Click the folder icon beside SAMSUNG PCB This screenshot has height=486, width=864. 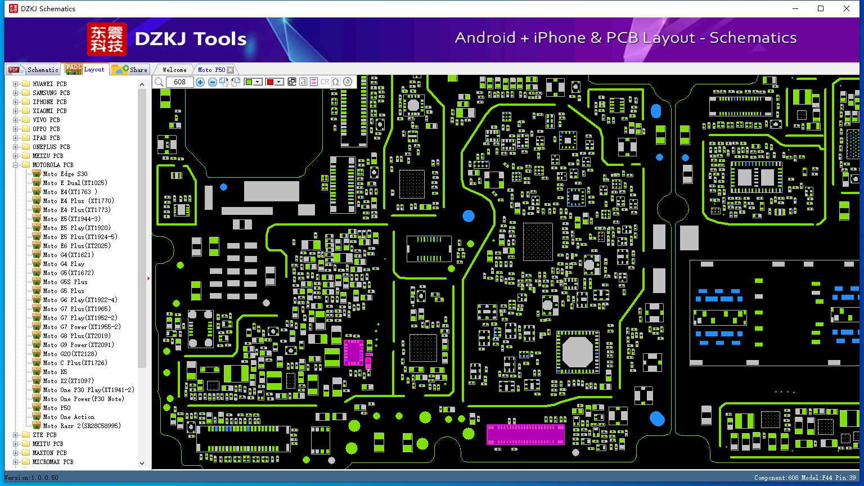(25, 93)
